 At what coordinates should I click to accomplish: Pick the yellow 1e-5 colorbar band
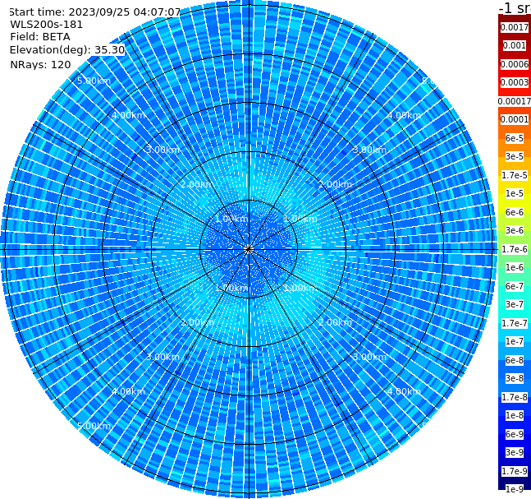coord(515,193)
